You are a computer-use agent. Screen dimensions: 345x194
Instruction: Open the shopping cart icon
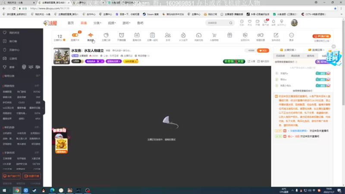click(x=214, y=35)
